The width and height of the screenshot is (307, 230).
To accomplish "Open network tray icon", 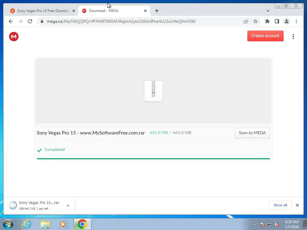I will 270,224.
